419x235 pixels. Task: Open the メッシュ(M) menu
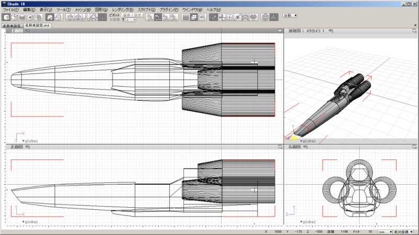[83, 9]
